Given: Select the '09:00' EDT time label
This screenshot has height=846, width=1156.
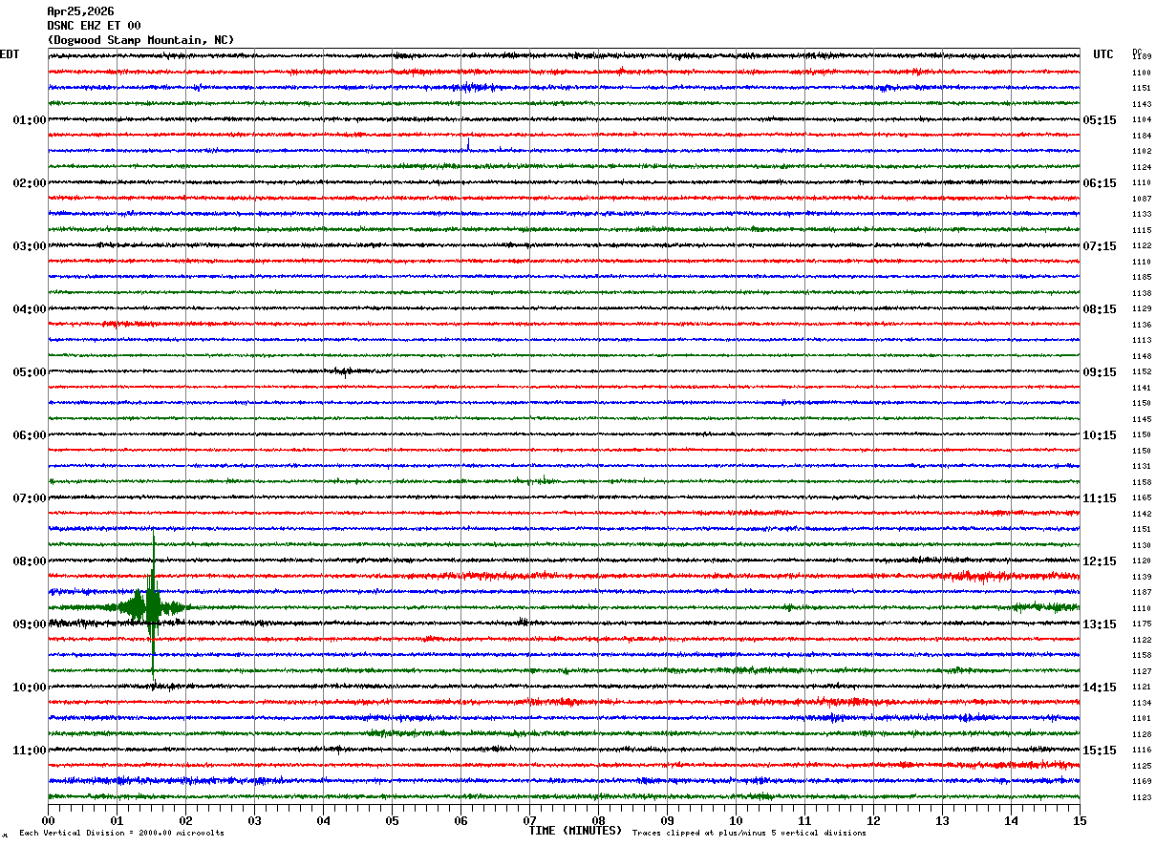Looking at the screenshot, I should tap(30, 624).
